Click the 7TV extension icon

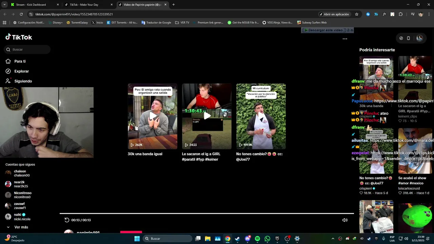click(376, 14)
